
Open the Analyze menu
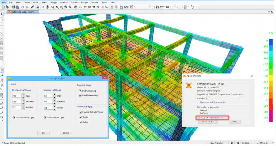[x=64, y=2]
